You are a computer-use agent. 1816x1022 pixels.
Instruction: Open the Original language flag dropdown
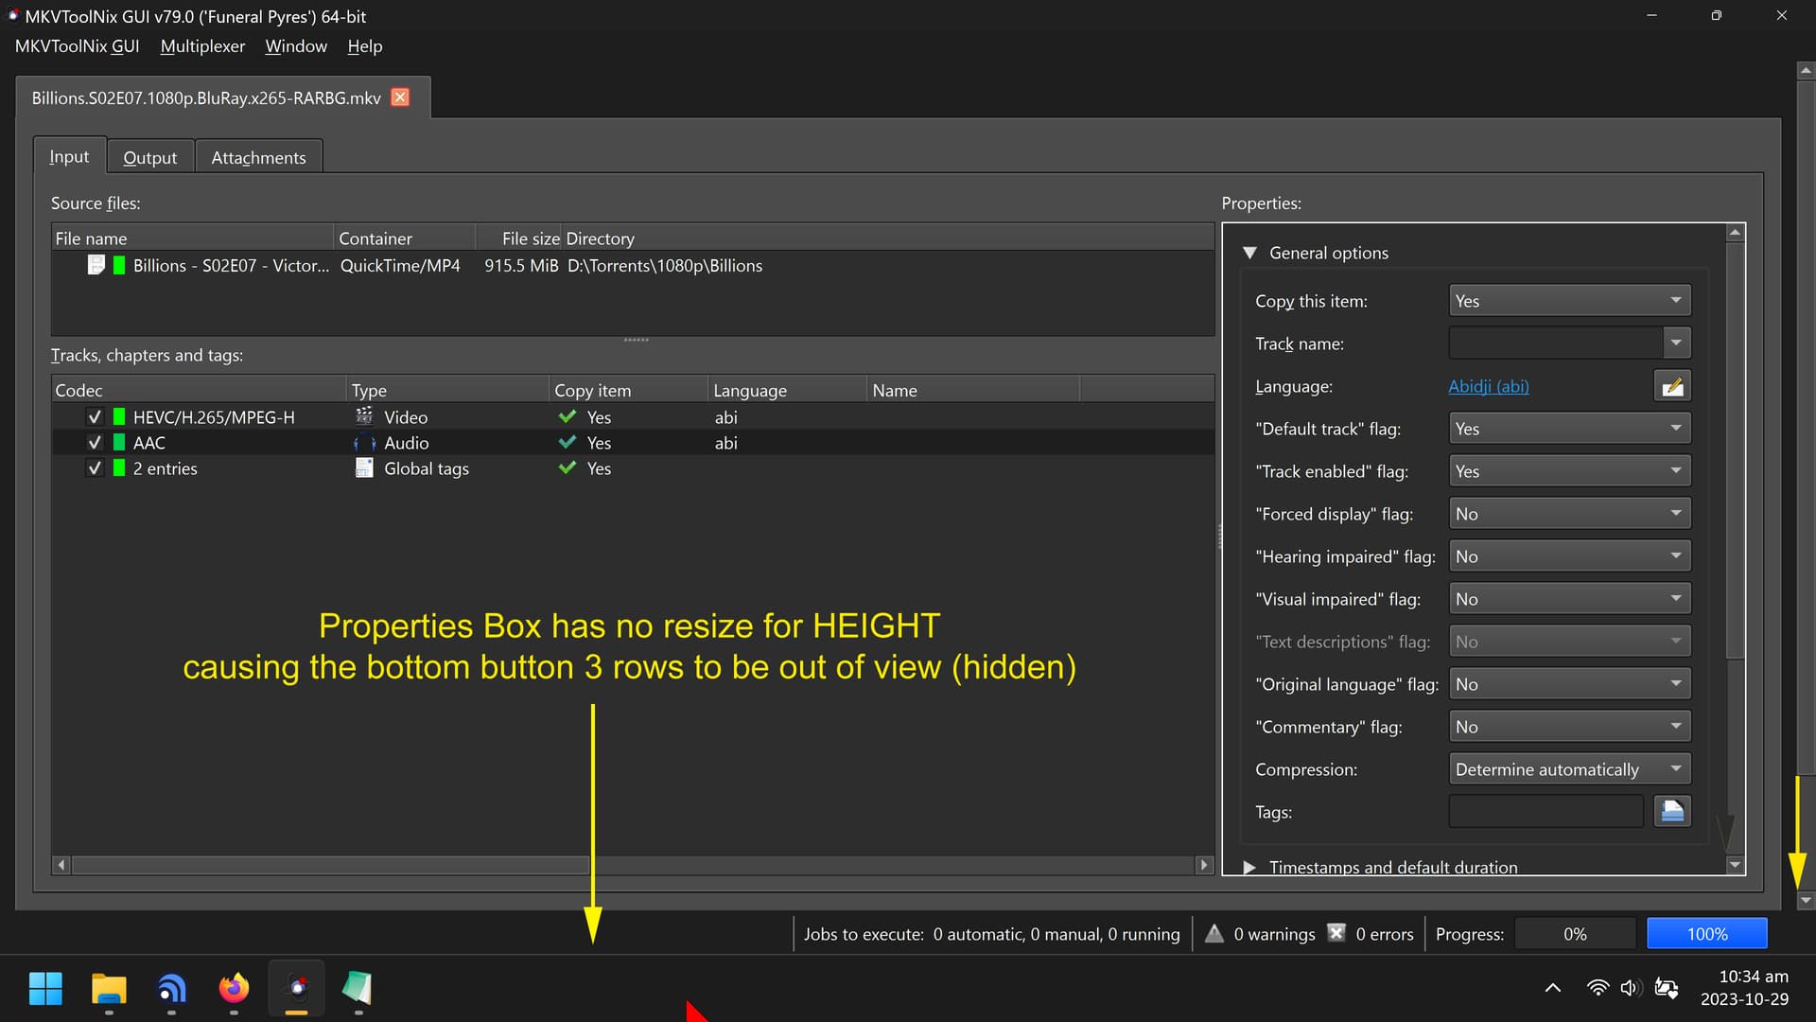(1569, 684)
